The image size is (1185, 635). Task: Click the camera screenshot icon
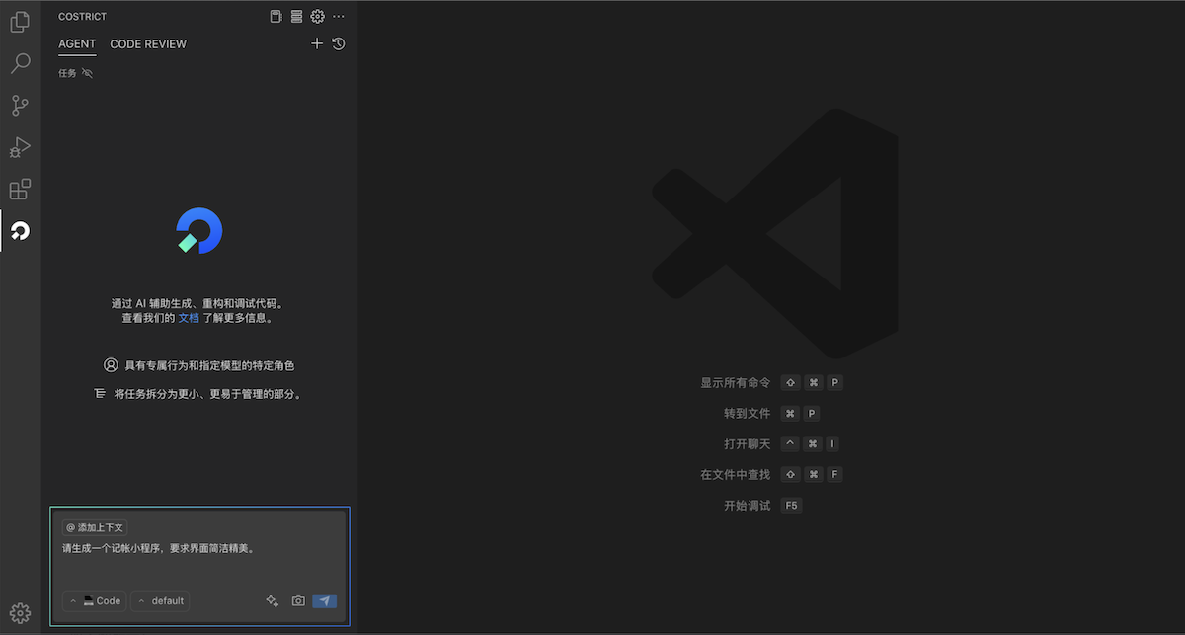pyautogui.click(x=297, y=600)
